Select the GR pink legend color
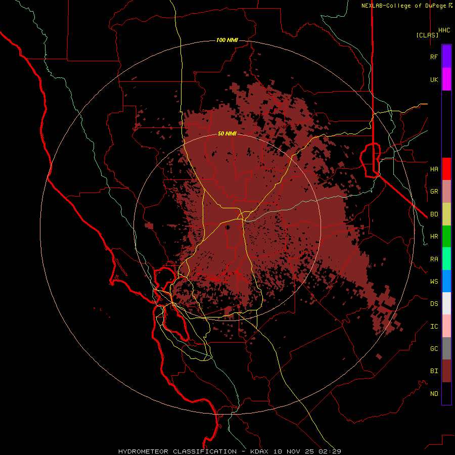 tap(446, 192)
